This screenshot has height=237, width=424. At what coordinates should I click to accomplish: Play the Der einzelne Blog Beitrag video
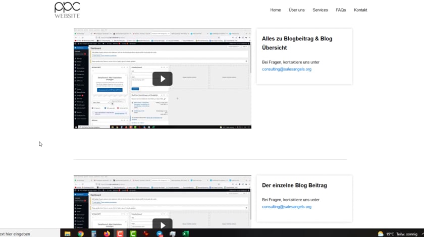(x=162, y=224)
